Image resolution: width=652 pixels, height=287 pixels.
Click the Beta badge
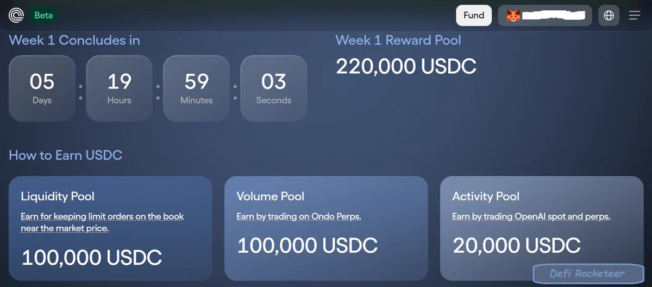point(43,15)
